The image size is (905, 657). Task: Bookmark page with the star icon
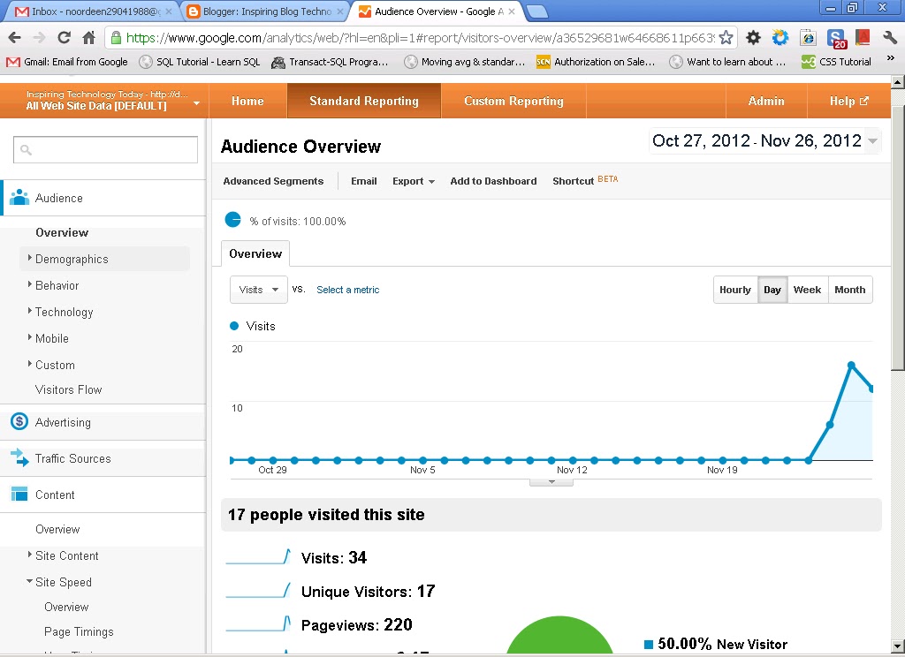click(726, 38)
